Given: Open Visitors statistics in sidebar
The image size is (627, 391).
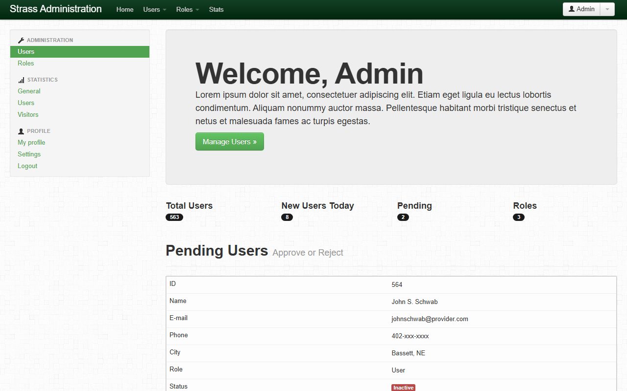Looking at the screenshot, I should (x=28, y=115).
